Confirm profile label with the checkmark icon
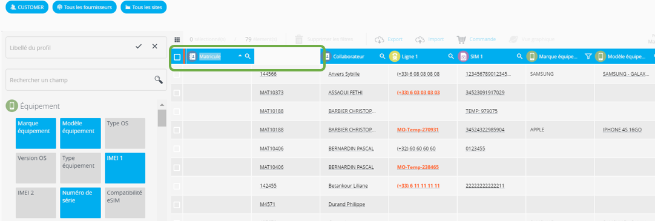 139,47
